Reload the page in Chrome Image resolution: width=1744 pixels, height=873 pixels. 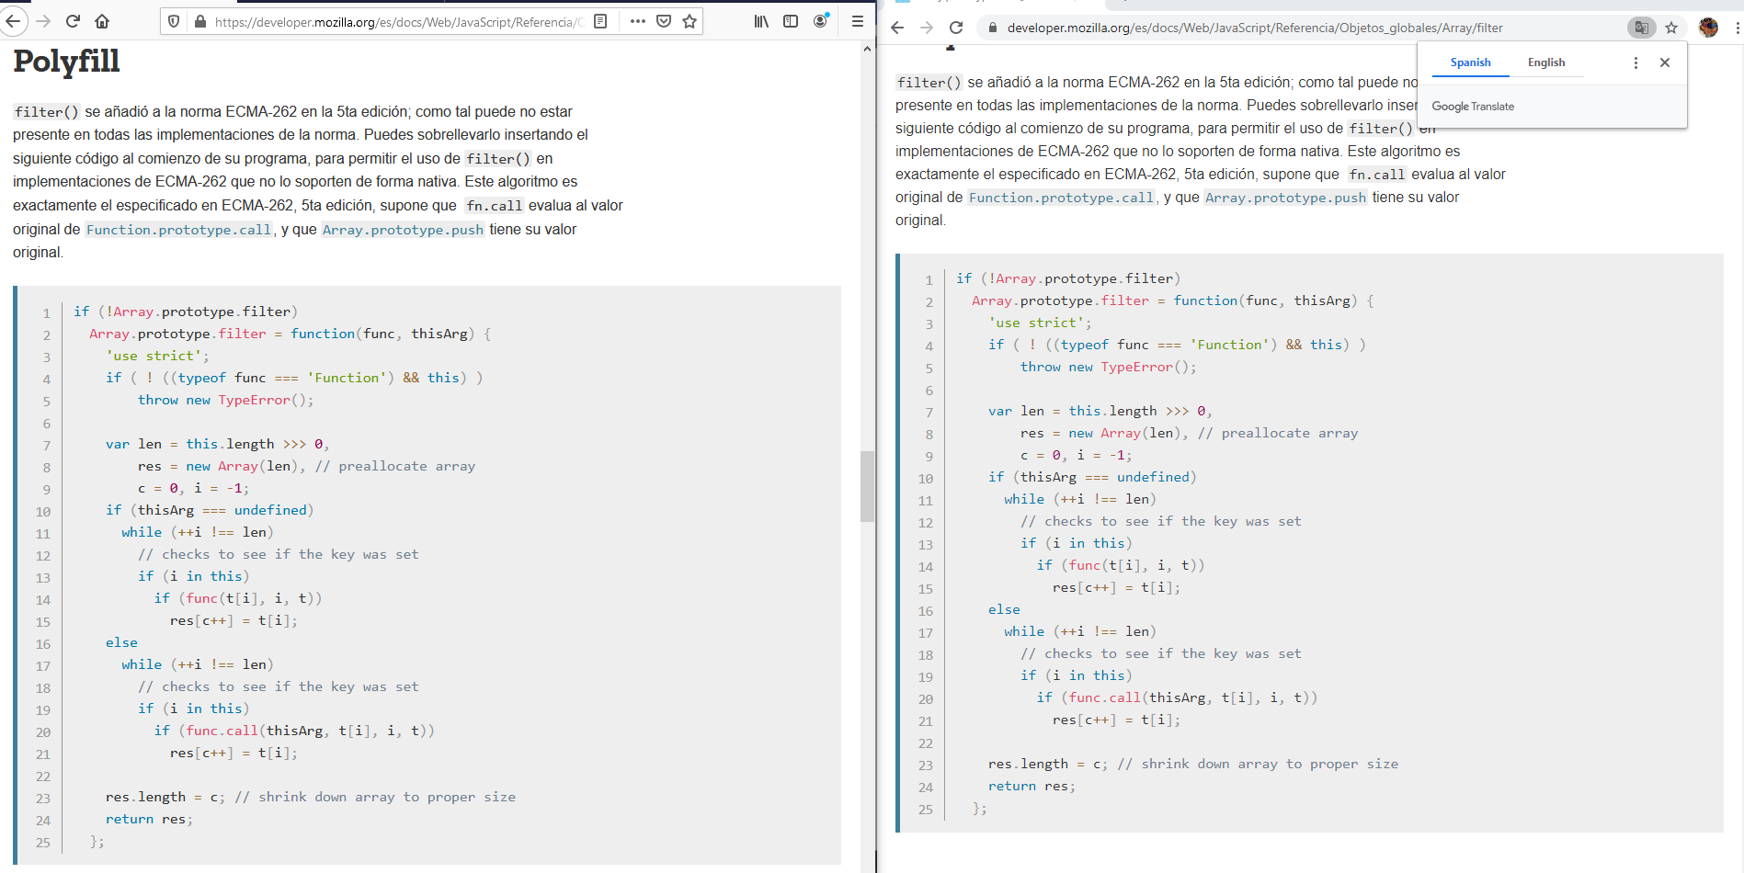(956, 28)
